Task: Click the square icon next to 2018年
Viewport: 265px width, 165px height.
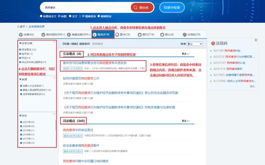Action: pos(21,135)
